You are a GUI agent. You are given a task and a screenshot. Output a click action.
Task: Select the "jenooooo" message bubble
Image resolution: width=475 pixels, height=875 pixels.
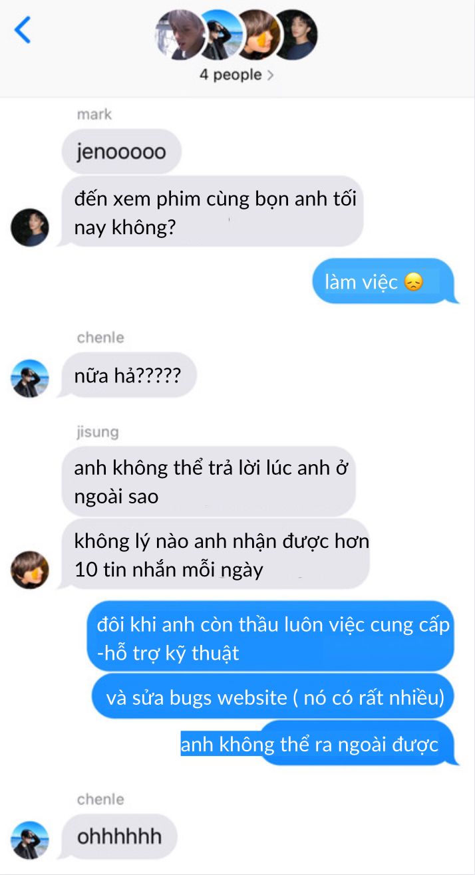tap(122, 152)
